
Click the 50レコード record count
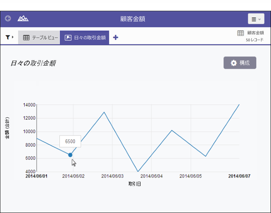point(255,40)
